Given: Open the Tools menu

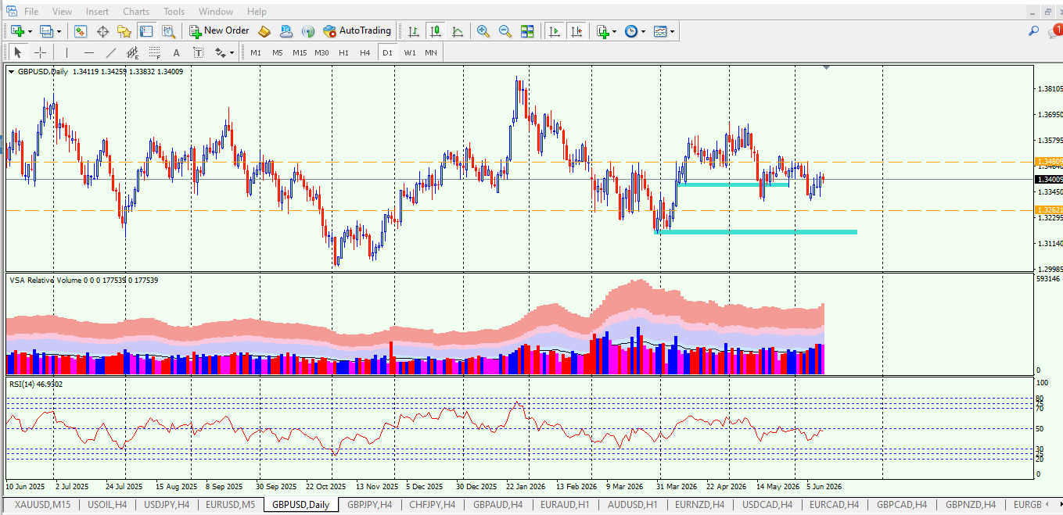Looking at the screenshot, I should (x=174, y=12).
